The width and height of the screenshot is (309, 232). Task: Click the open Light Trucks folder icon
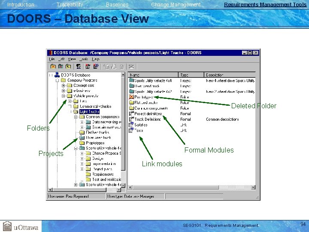(76, 111)
